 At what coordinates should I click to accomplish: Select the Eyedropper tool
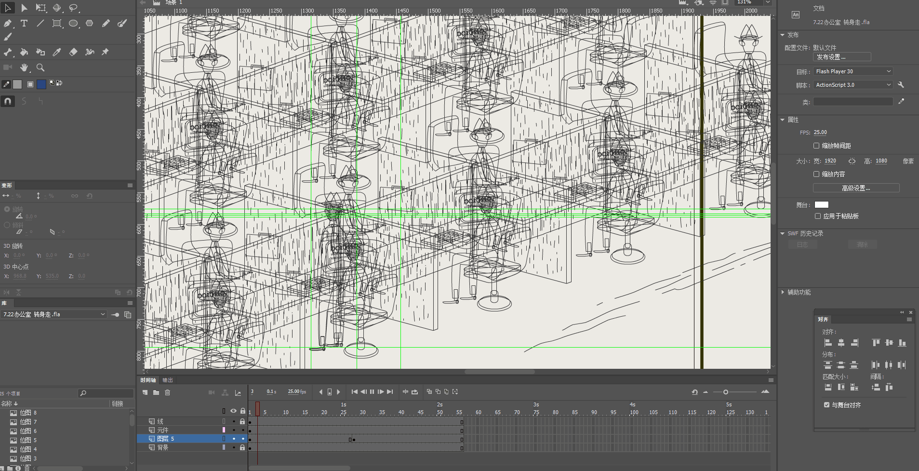(x=57, y=52)
